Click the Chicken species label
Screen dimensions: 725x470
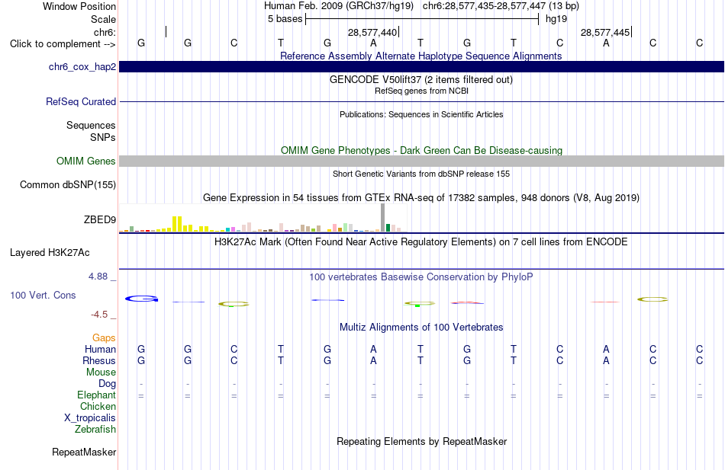pos(98,407)
